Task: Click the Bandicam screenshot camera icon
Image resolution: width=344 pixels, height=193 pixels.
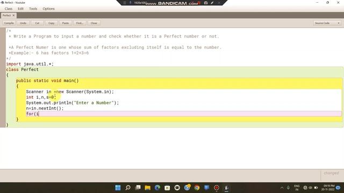Action: [x=206, y=3]
